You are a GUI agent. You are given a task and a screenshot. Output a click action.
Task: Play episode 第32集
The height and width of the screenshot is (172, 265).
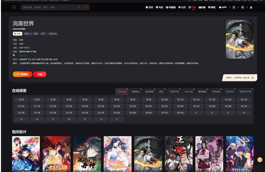pos(21,113)
